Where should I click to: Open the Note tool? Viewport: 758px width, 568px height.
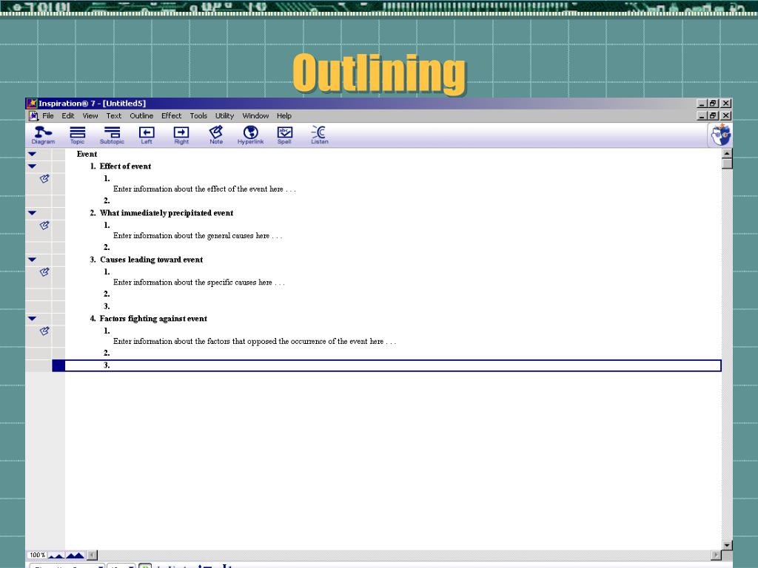(216, 135)
